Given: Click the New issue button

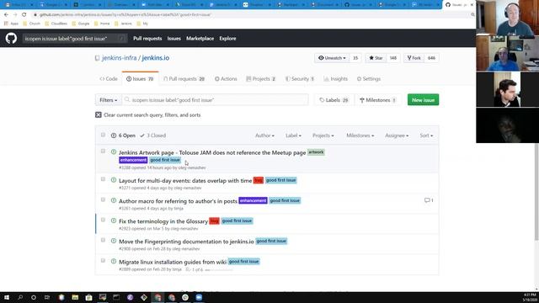Looking at the screenshot, I should 423,100.
